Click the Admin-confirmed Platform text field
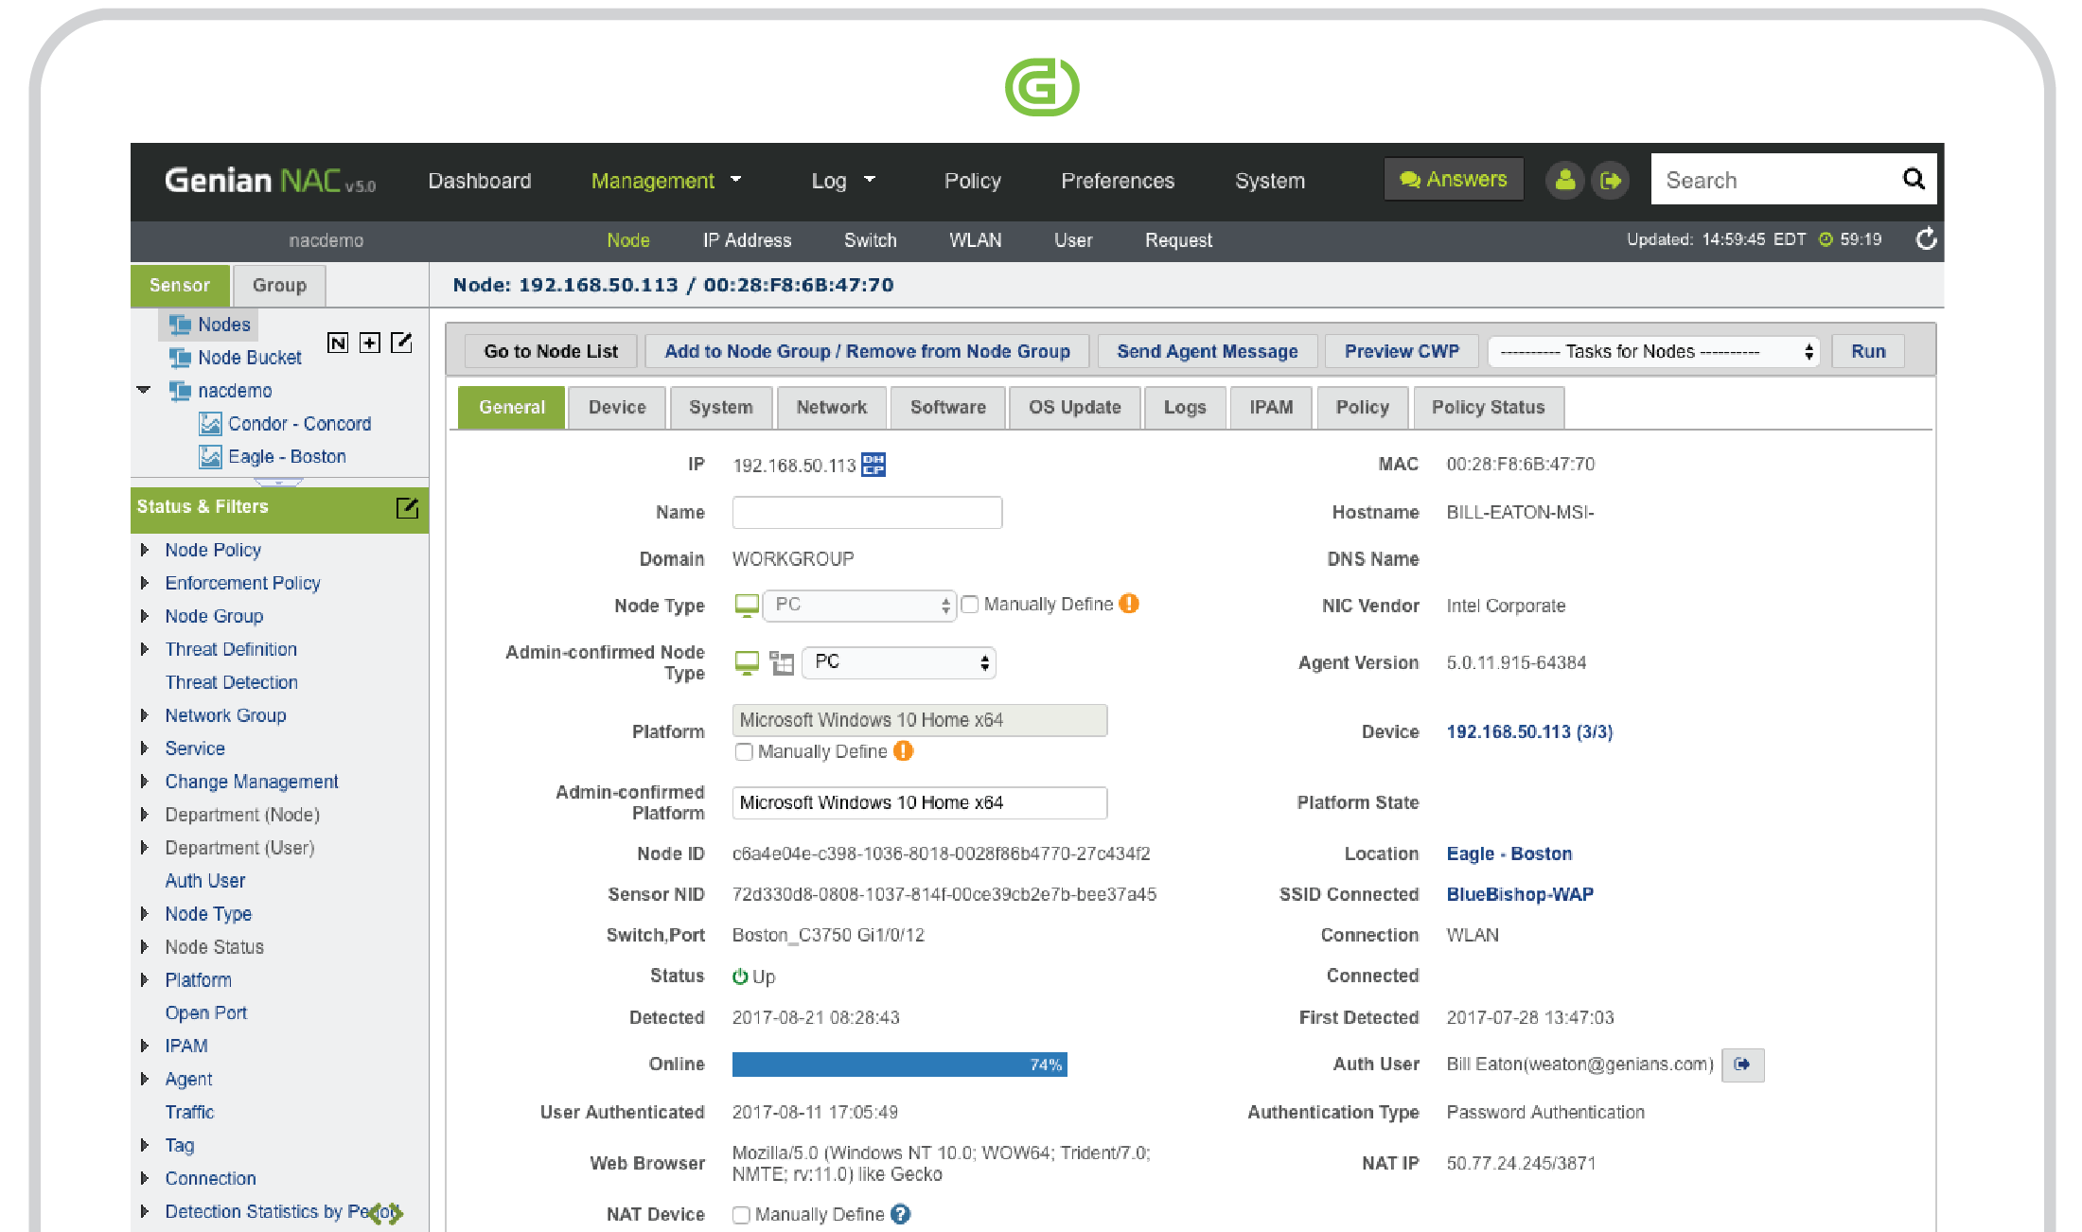 click(x=919, y=802)
